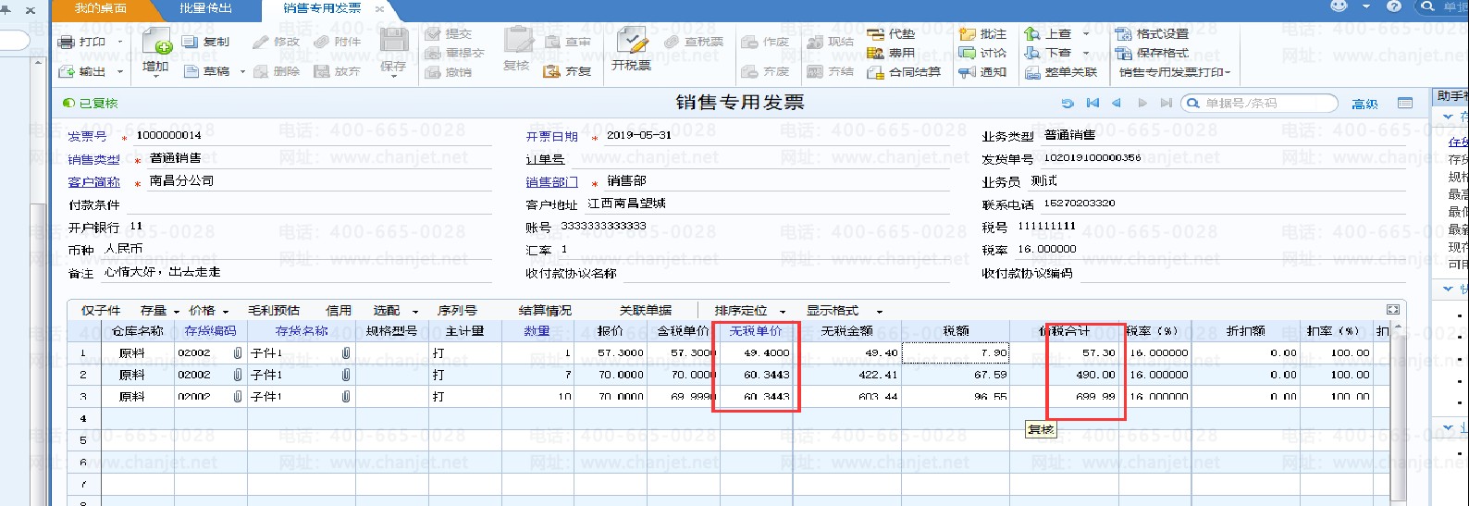Jump to first record navigation icon
1469x506 pixels.
(x=1092, y=104)
